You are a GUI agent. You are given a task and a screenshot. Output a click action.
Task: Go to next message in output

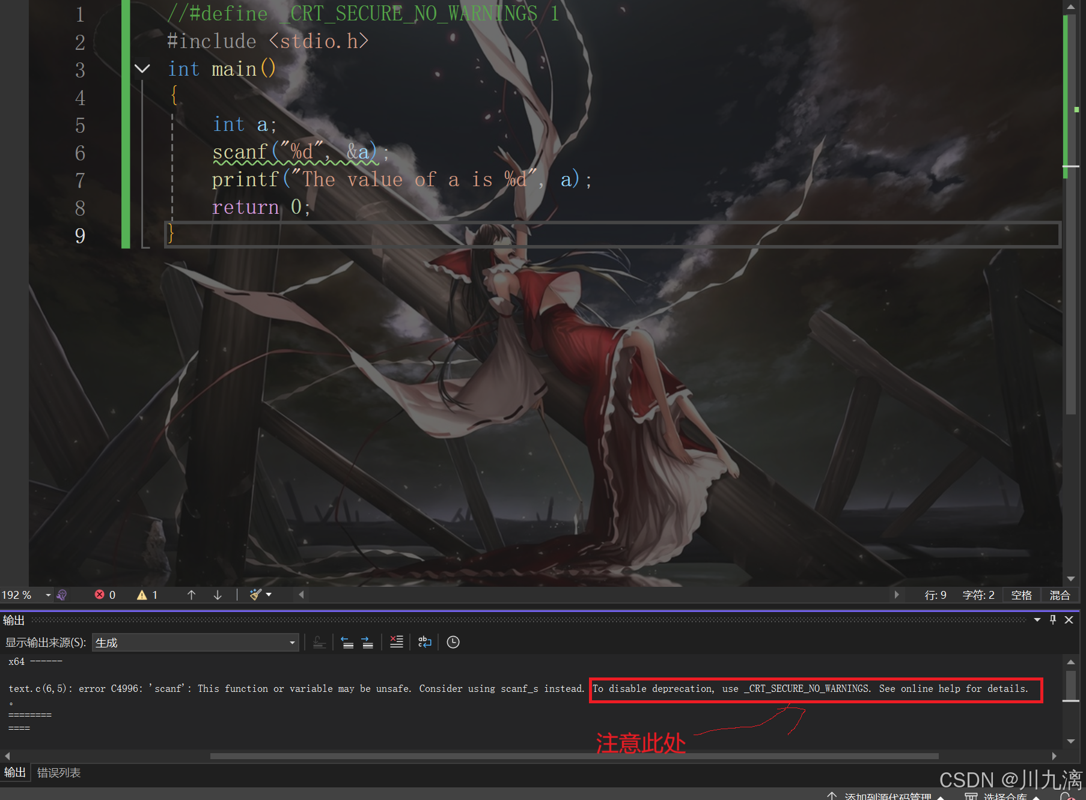pyautogui.click(x=368, y=643)
